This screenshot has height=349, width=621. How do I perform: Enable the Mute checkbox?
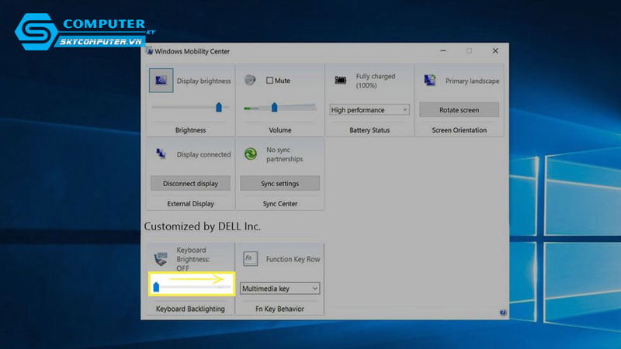(270, 81)
